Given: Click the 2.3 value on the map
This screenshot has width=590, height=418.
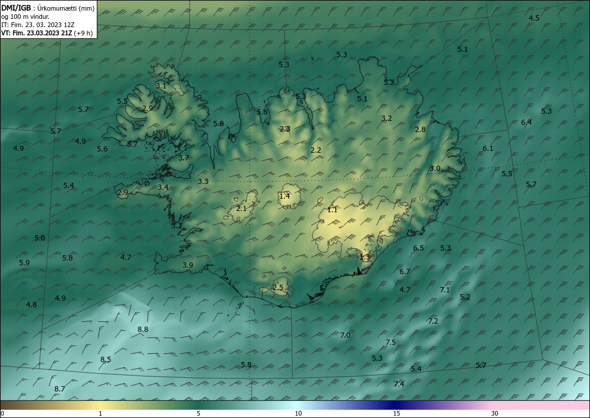Looking at the screenshot, I should pos(285,129).
